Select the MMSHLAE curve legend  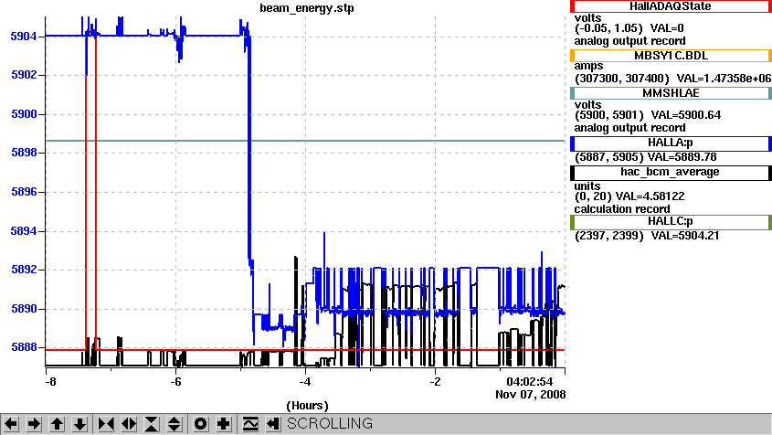(671, 93)
